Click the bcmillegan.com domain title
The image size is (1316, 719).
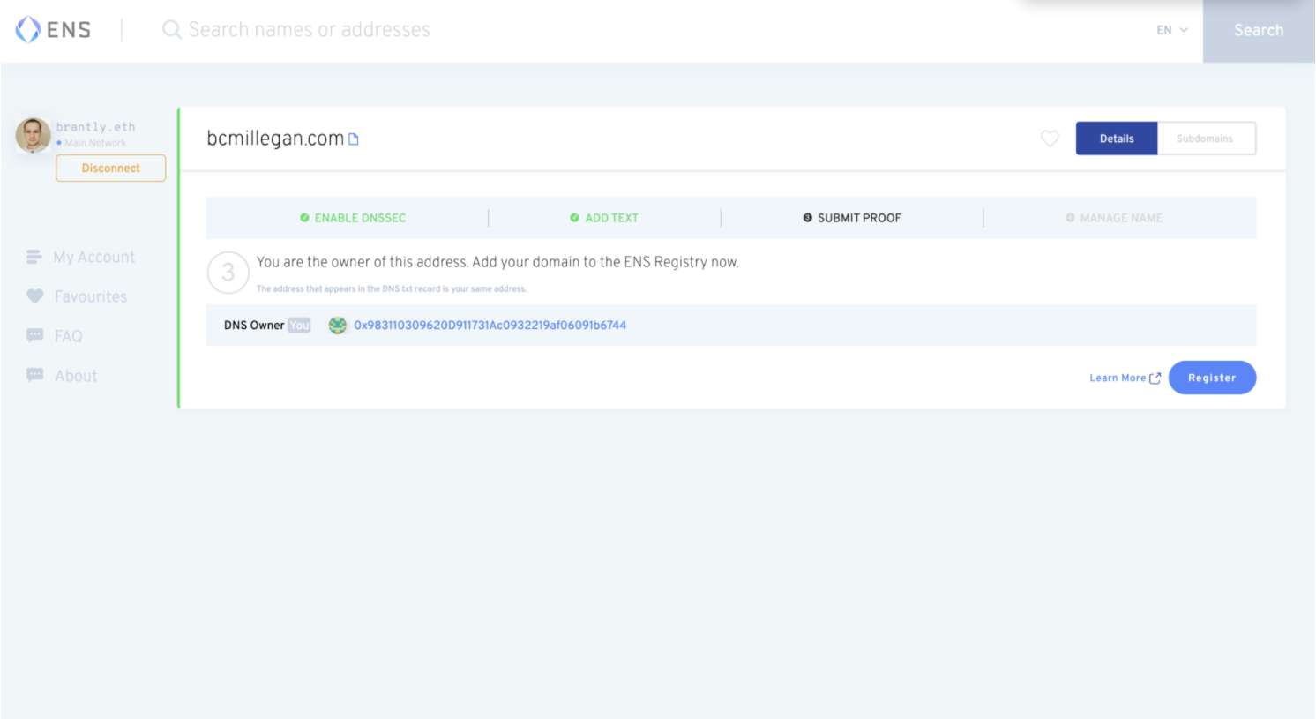(275, 139)
